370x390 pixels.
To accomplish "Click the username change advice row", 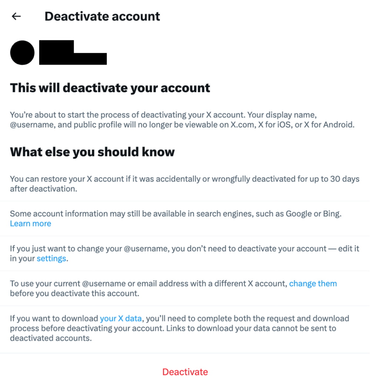I will click(x=185, y=254).
